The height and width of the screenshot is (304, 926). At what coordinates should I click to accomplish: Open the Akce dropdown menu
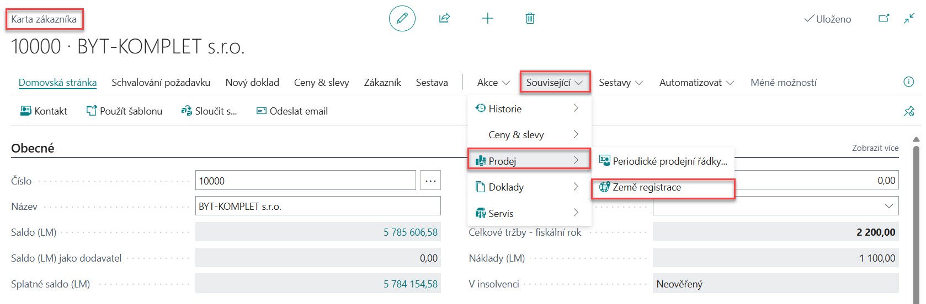point(493,83)
